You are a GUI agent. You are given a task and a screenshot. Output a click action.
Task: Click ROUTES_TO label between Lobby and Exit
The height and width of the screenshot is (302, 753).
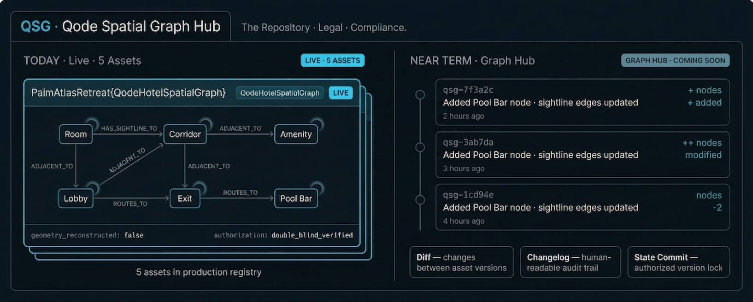(x=130, y=204)
